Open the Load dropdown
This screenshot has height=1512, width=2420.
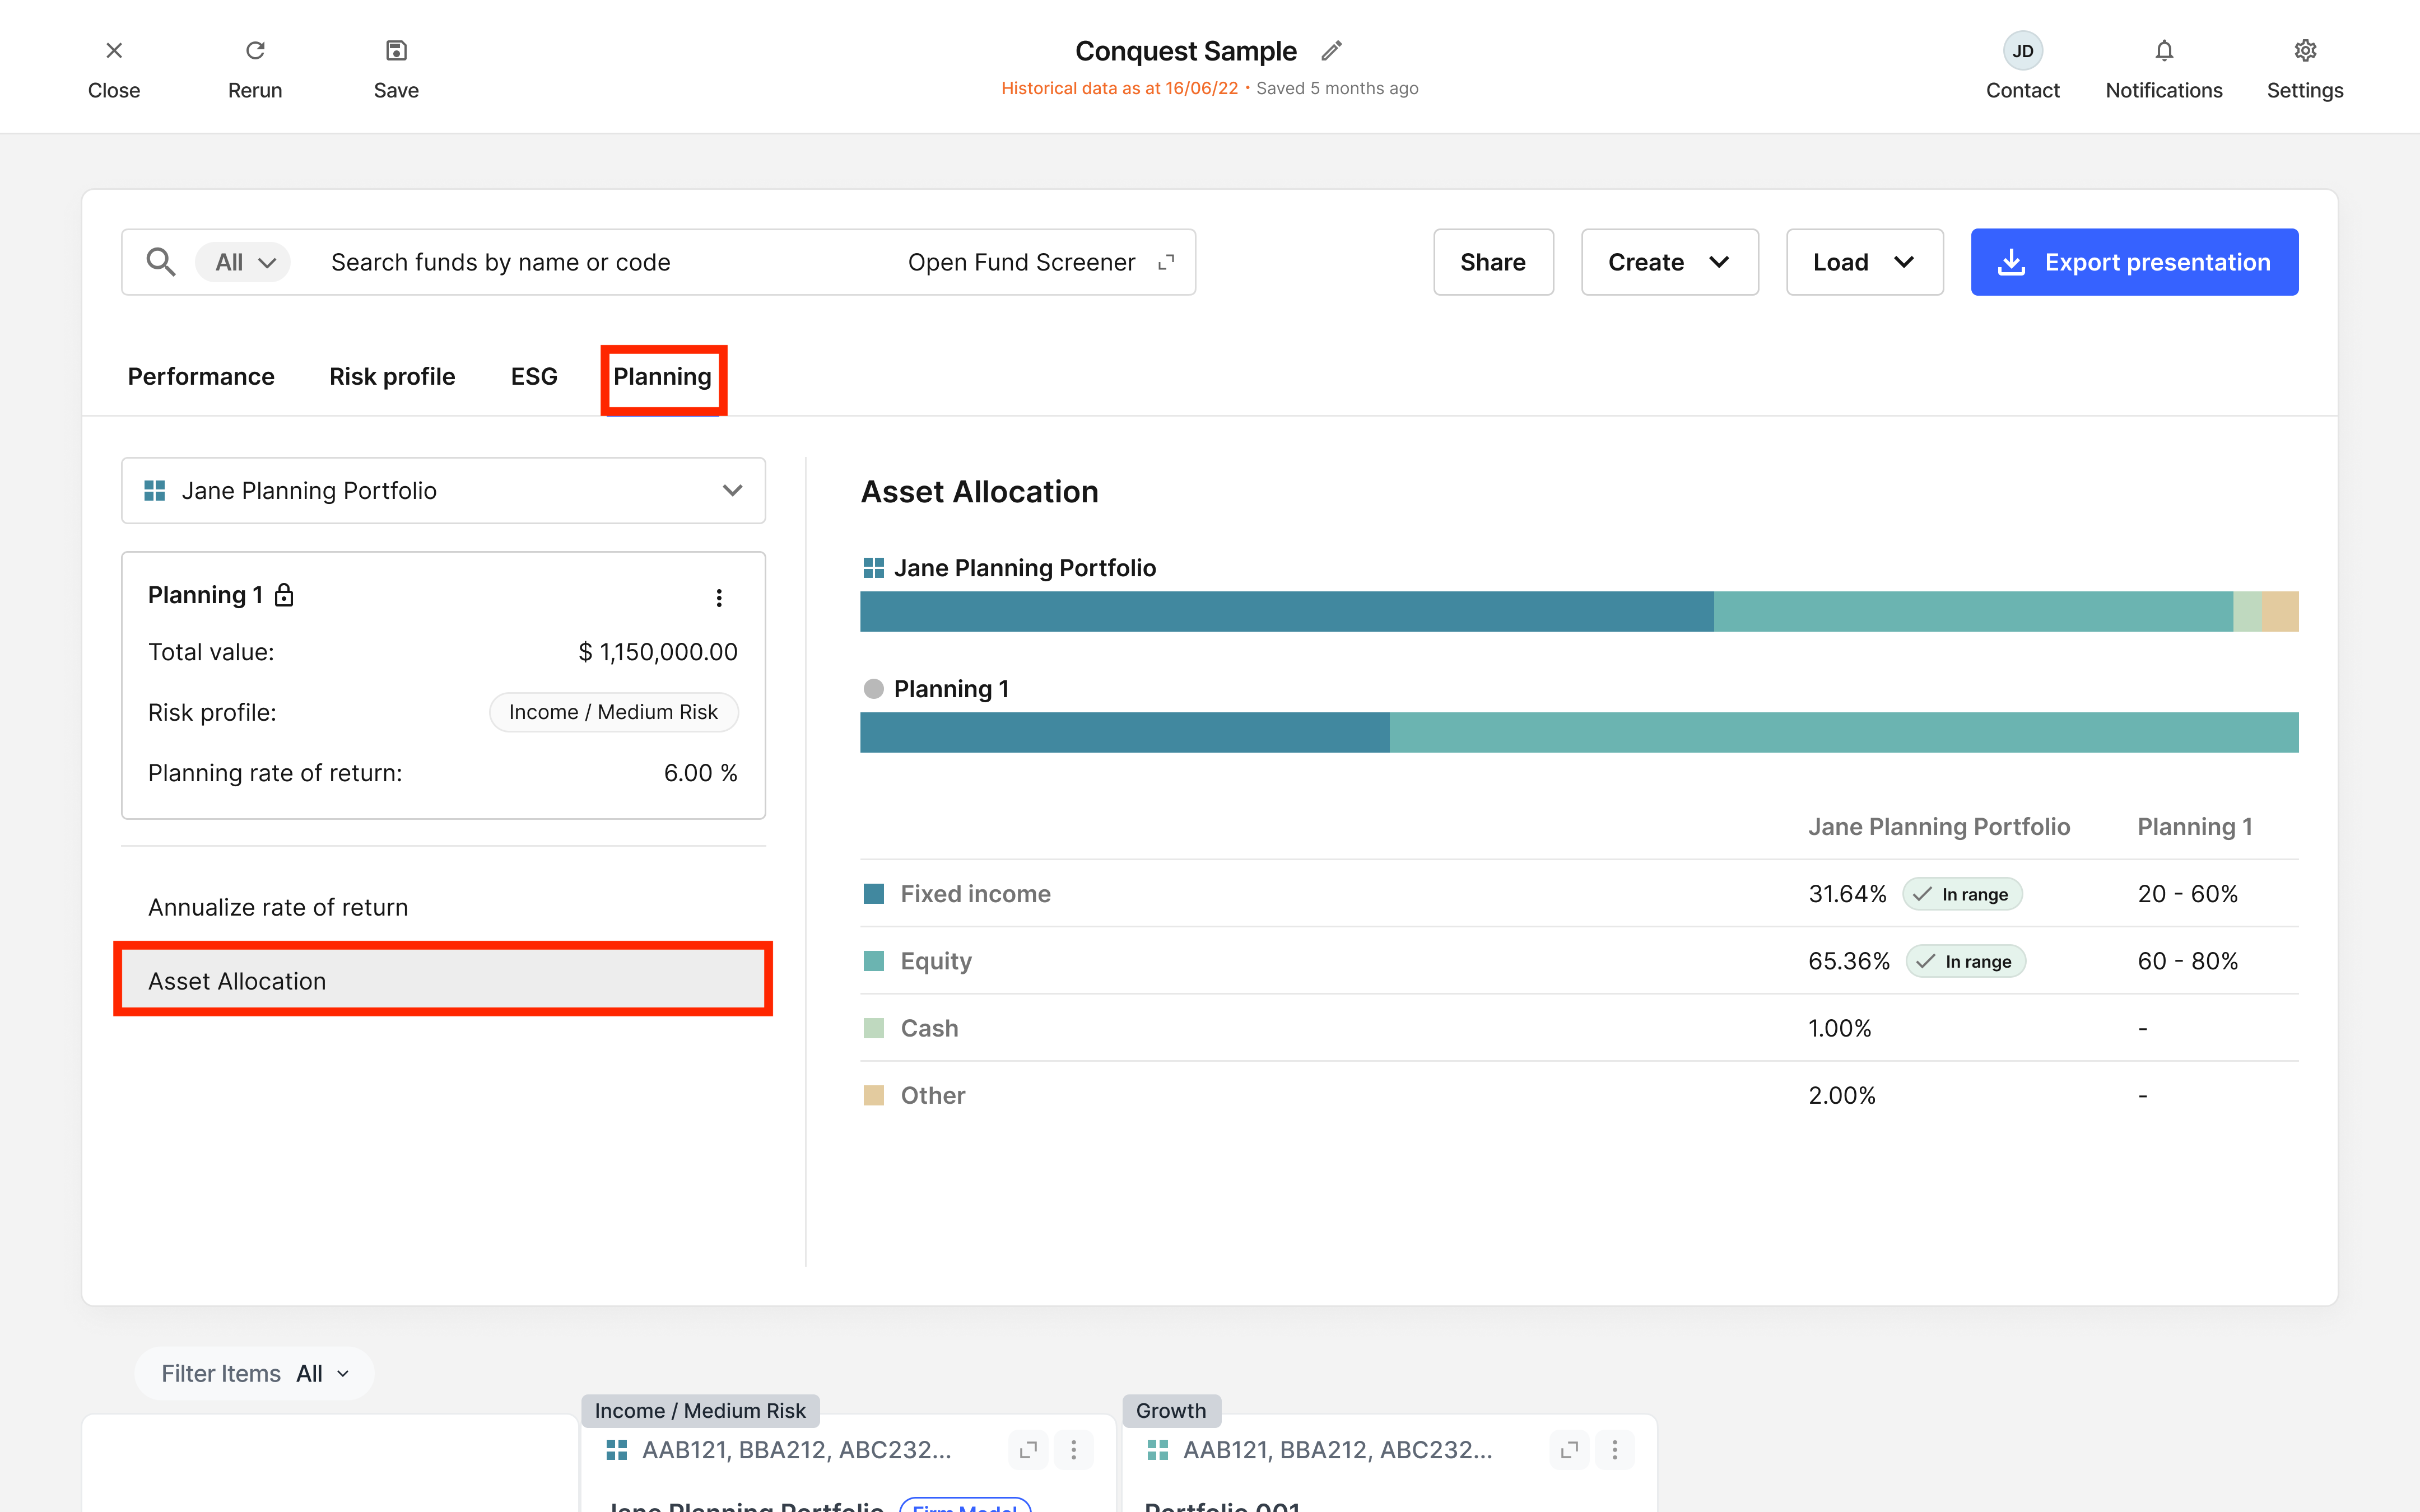pos(1864,262)
